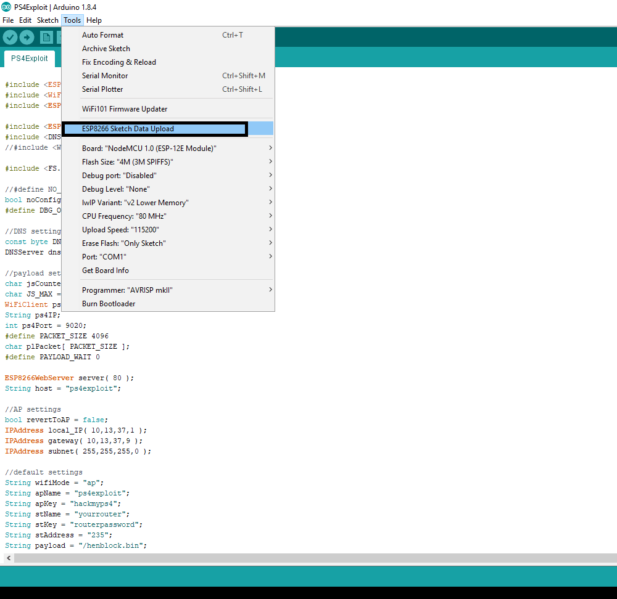Click the Arduino logo in the title bar

point(6,7)
